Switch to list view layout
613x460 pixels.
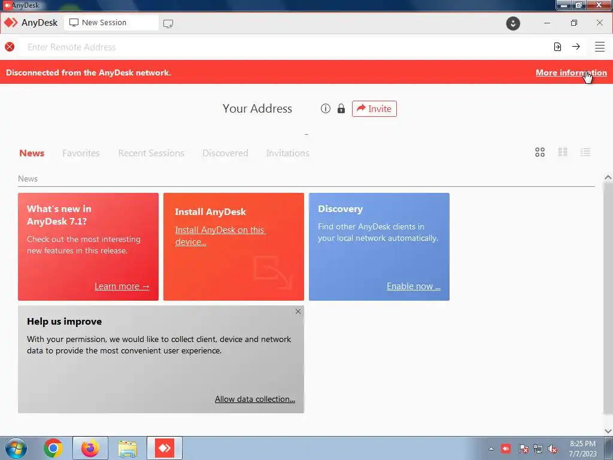tap(585, 152)
